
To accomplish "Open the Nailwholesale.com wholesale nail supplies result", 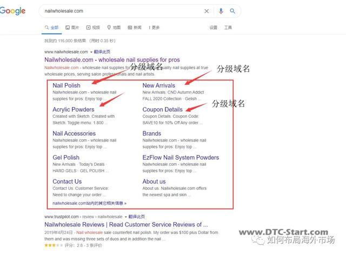I will coord(112,60).
